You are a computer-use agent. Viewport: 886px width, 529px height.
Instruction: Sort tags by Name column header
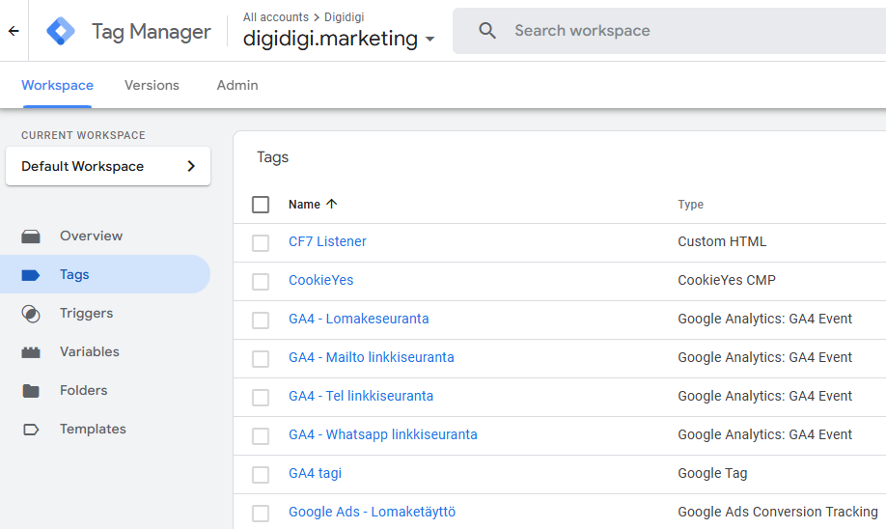point(304,205)
